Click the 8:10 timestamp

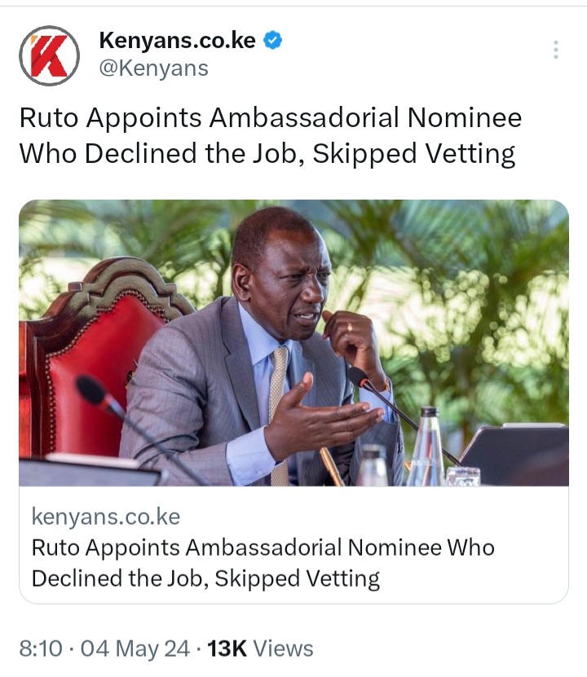click(41, 648)
